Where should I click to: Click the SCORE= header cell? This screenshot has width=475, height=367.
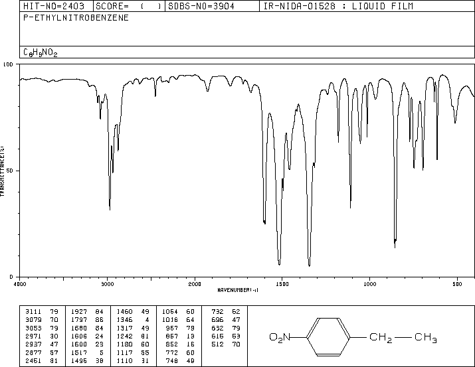point(129,6)
